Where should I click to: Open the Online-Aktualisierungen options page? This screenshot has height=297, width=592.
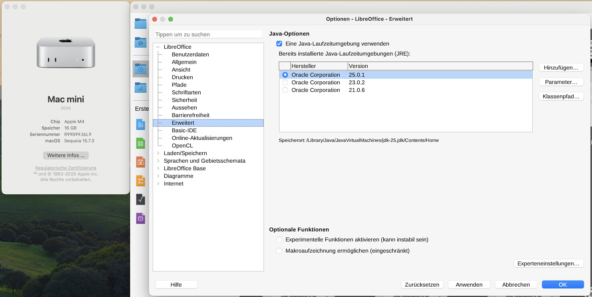(202, 138)
